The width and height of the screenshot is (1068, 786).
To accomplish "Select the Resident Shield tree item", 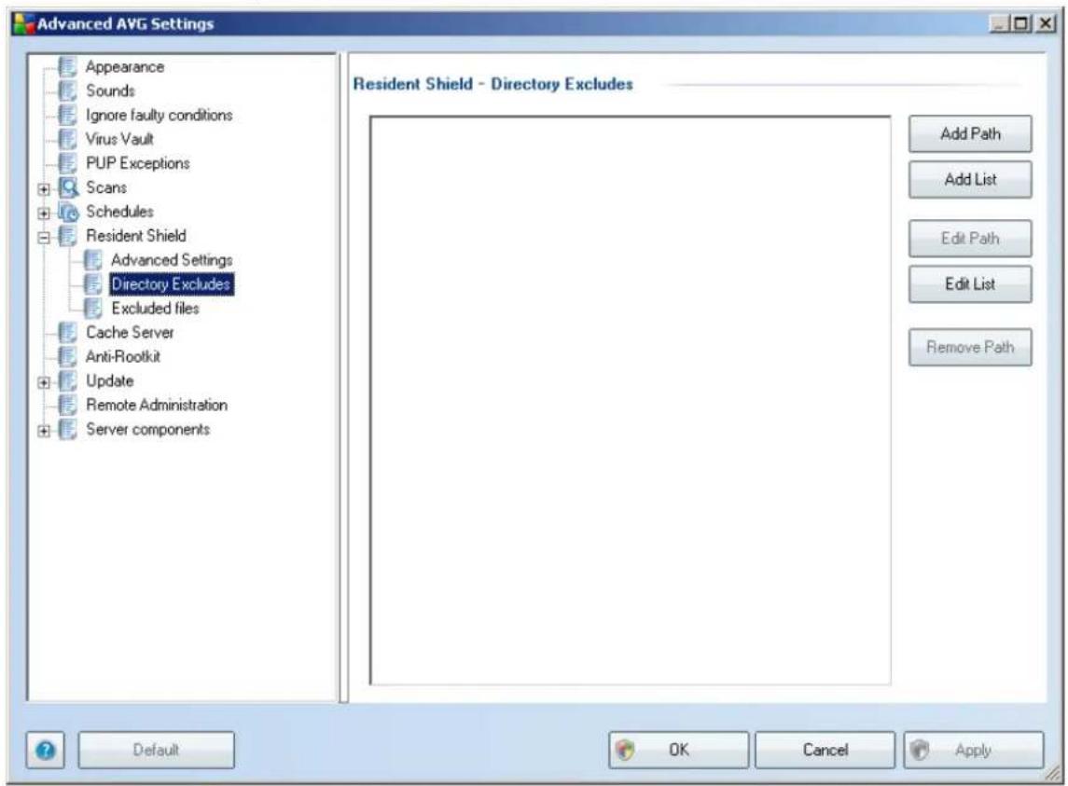I will pos(135,236).
